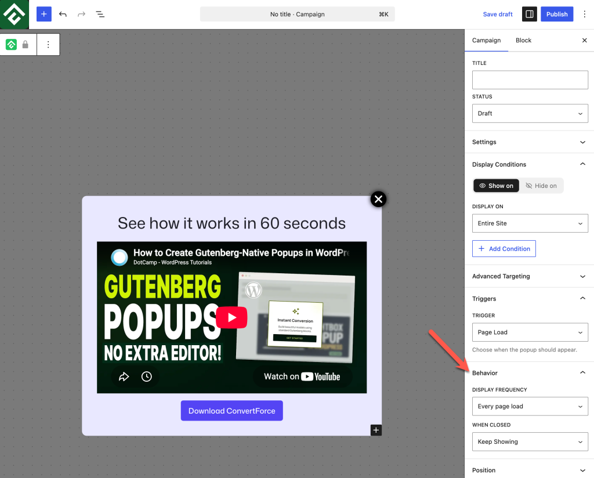Click the lock icon in block toolbar
The image size is (594, 478).
pyautogui.click(x=26, y=45)
